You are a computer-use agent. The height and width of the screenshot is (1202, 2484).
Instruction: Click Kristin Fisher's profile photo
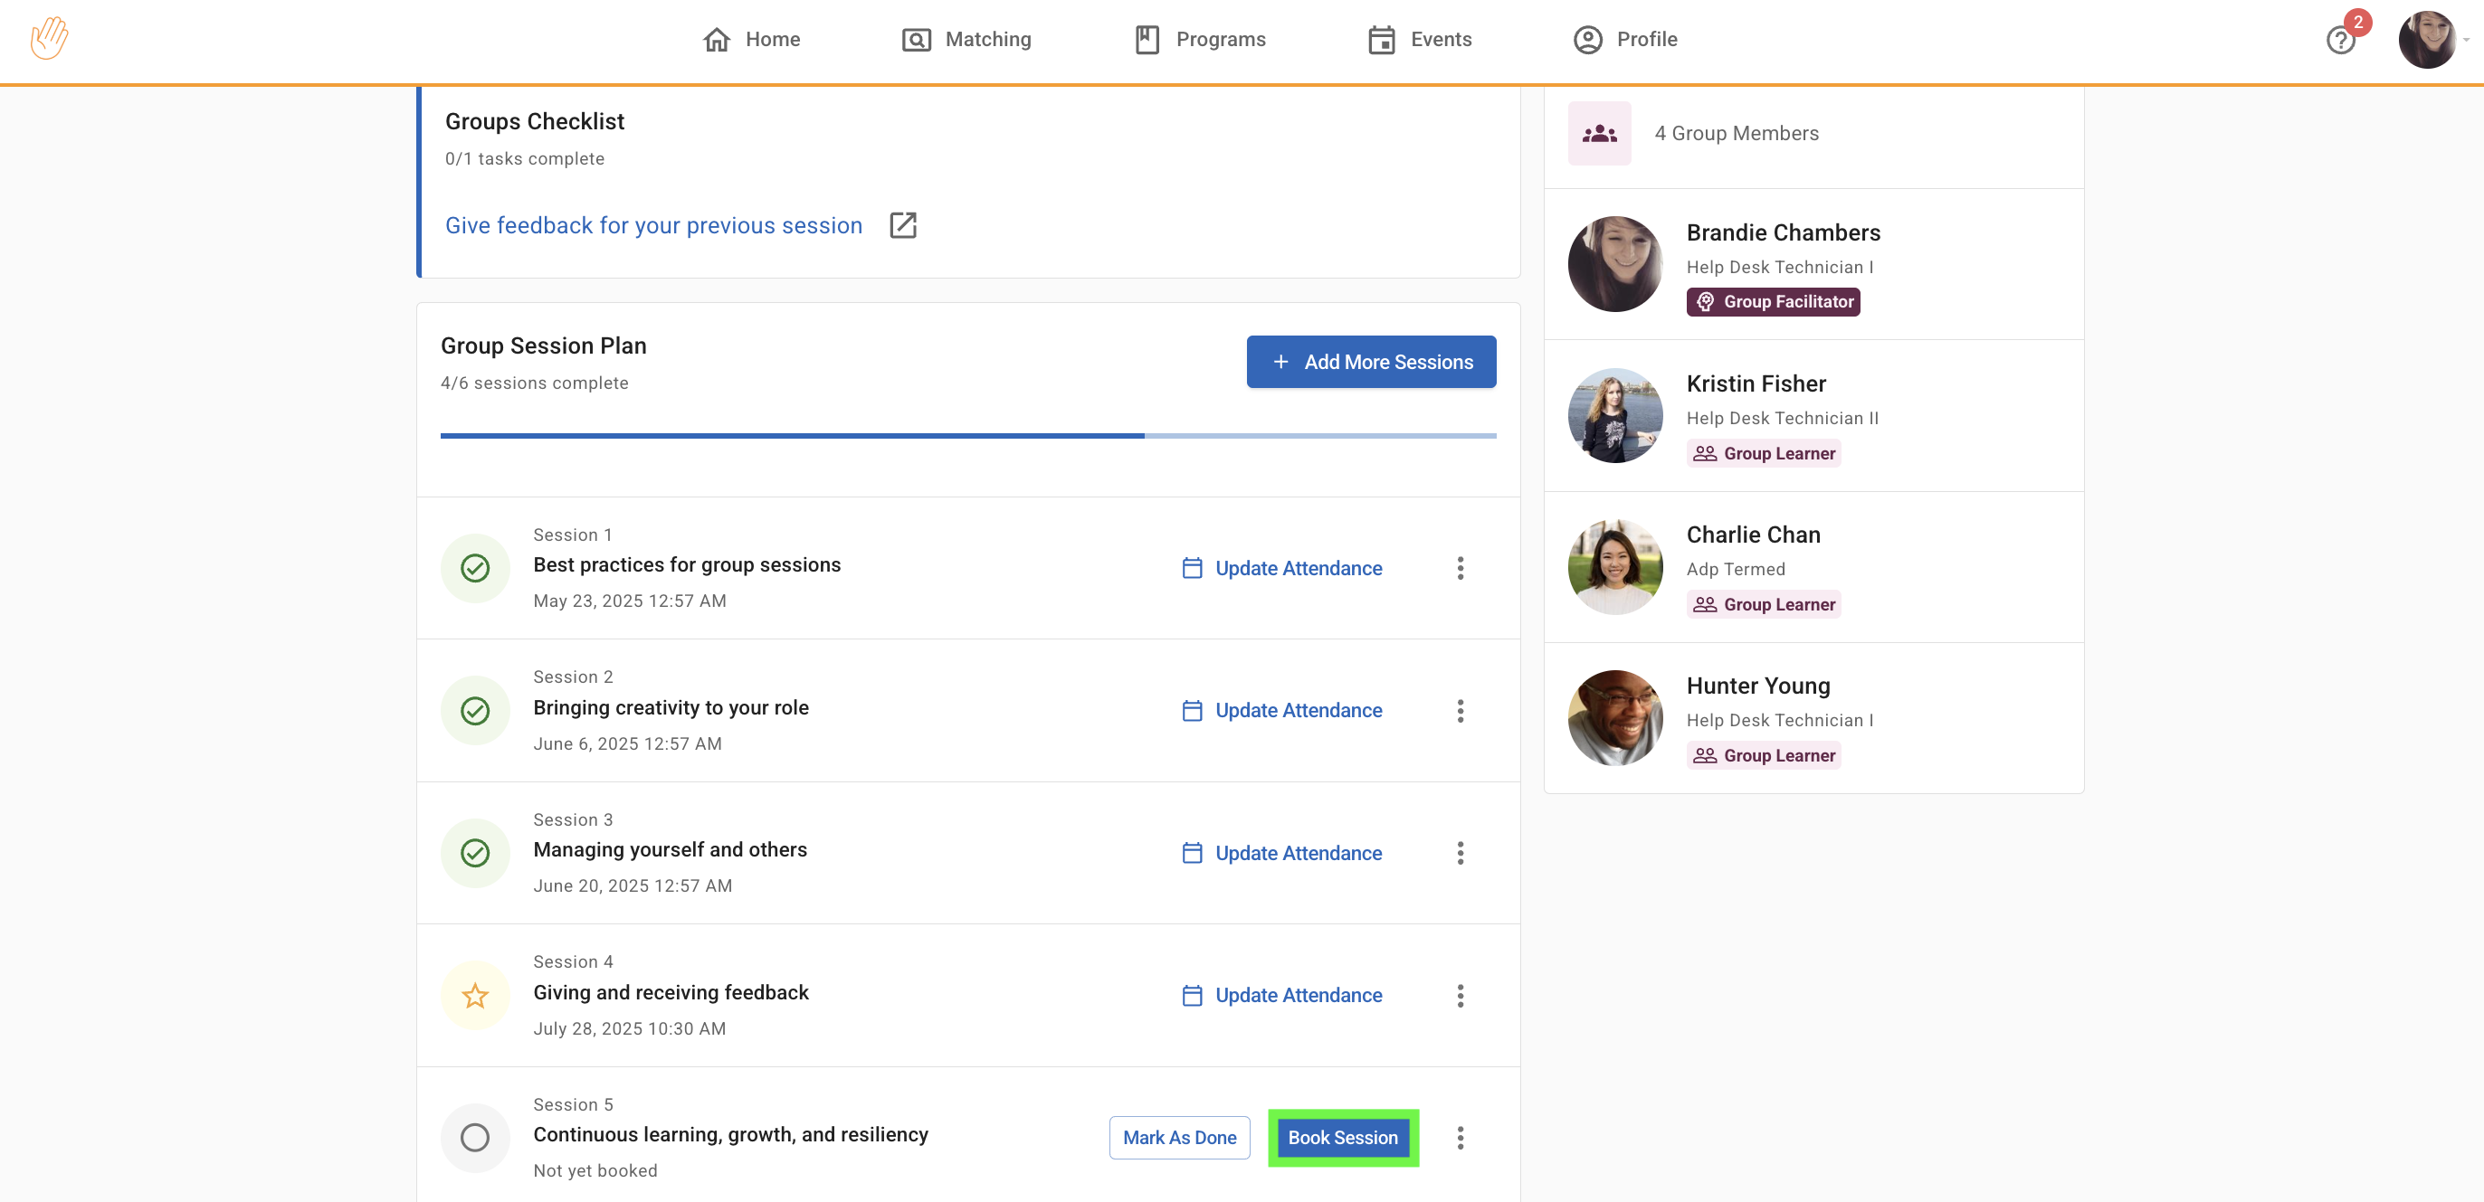point(1614,415)
